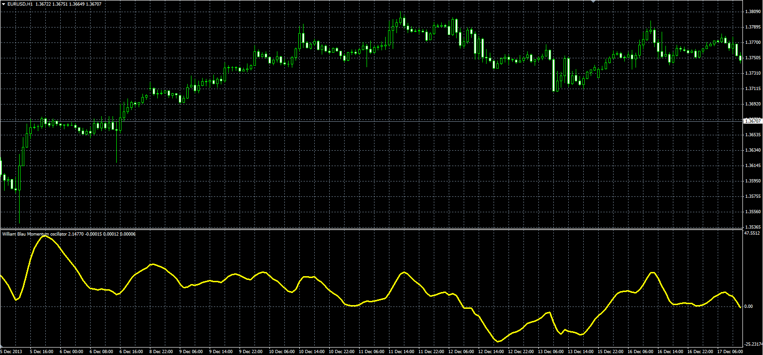Click the 1.38090 price scale value
The width and height of the screenshot is (763, 355).
[x=753, y=12]
